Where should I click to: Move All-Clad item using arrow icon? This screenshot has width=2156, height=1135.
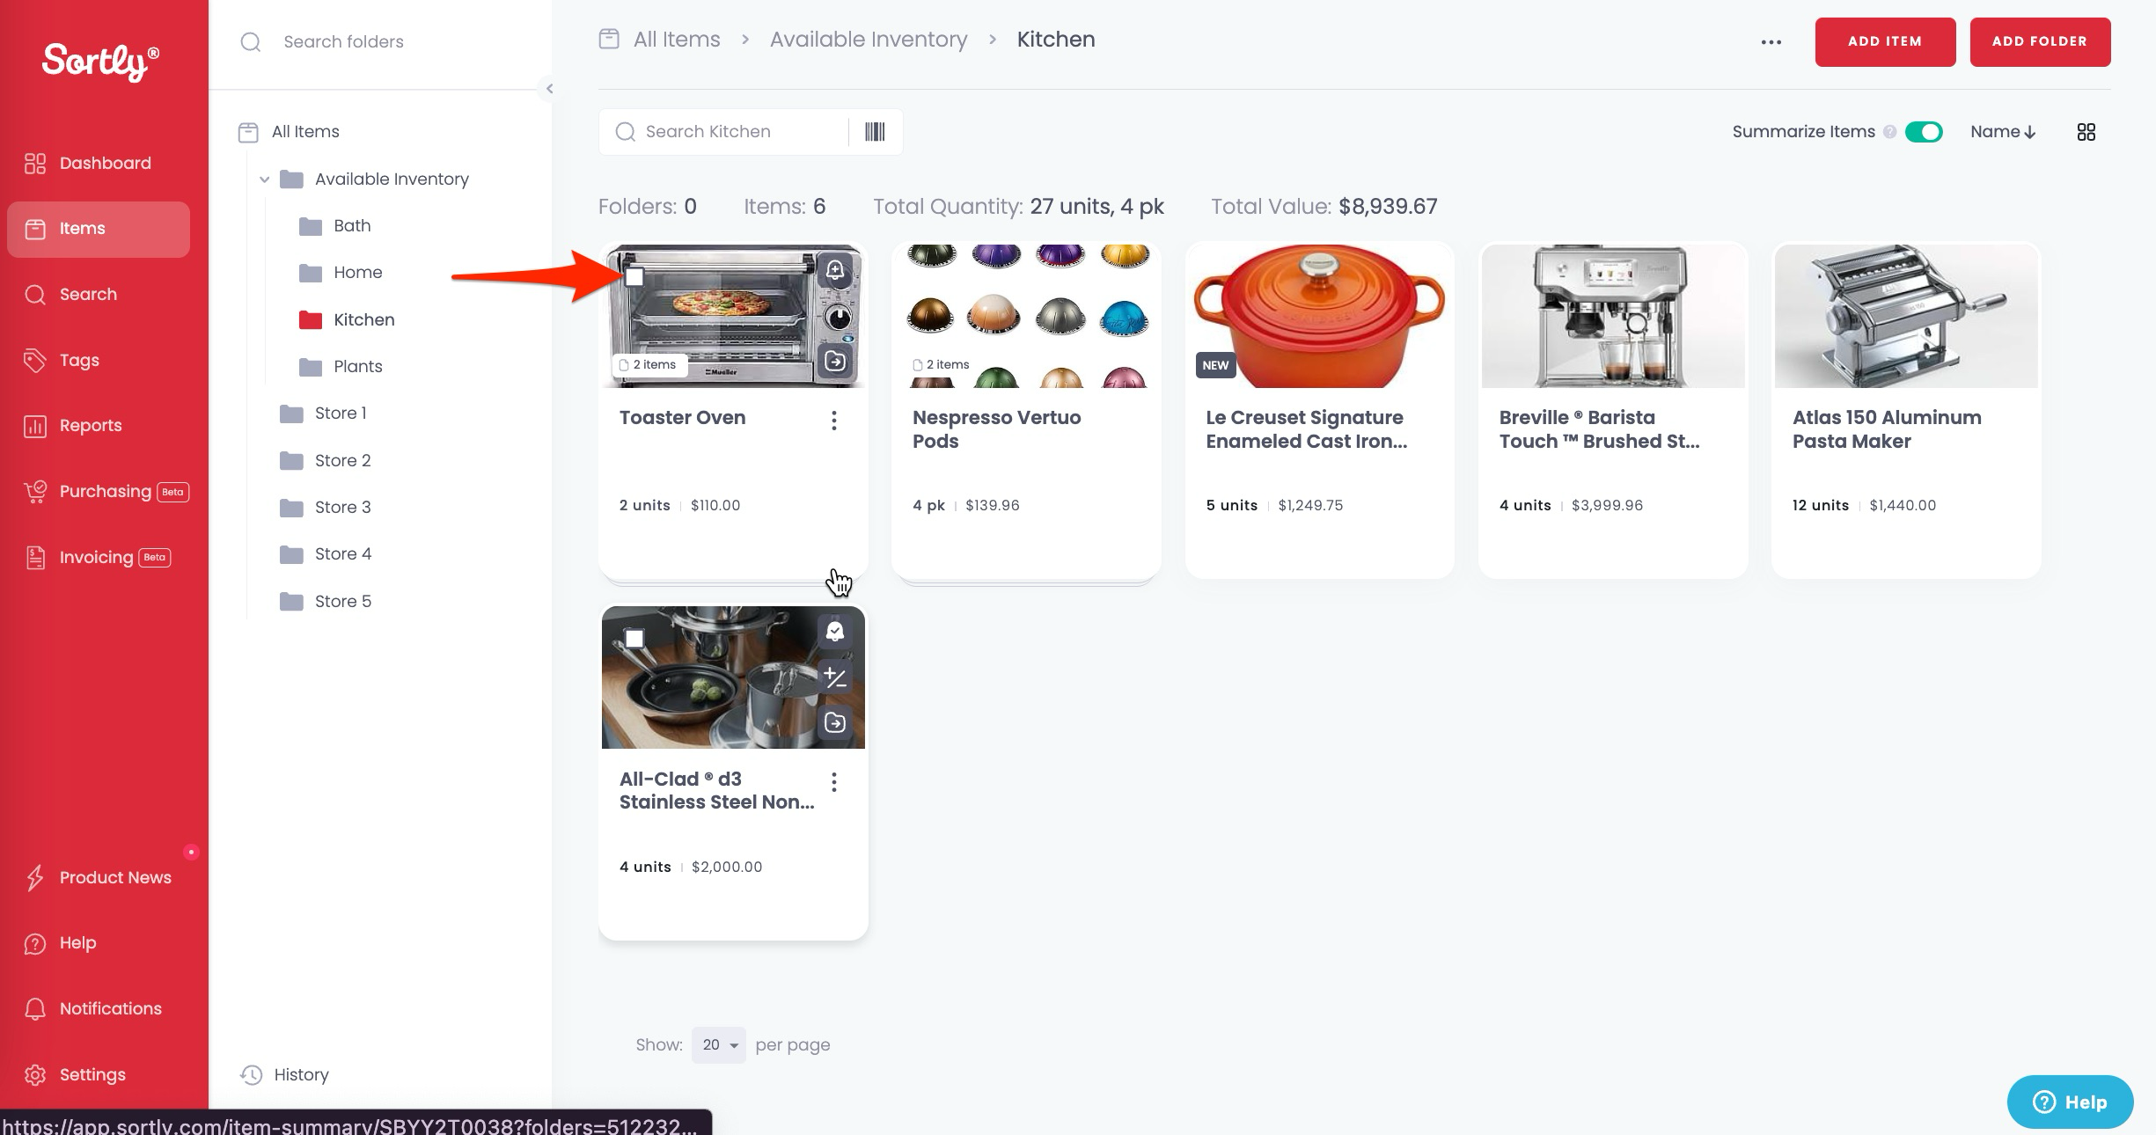pyautogui.click(x=835, y=723)
